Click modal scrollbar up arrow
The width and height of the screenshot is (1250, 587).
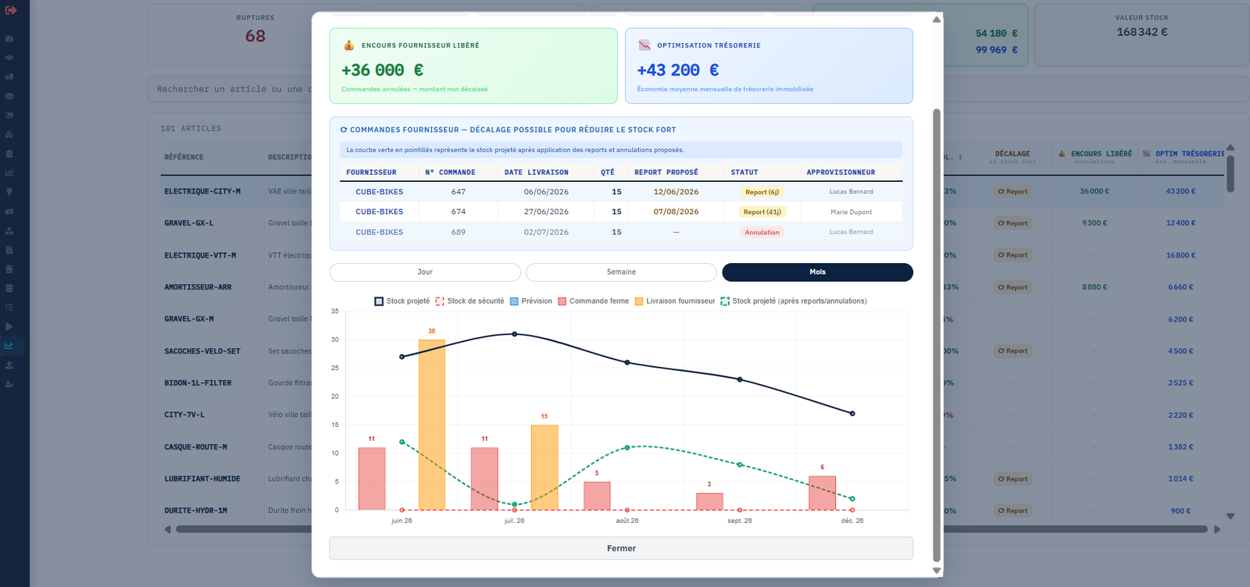(937, 20)
